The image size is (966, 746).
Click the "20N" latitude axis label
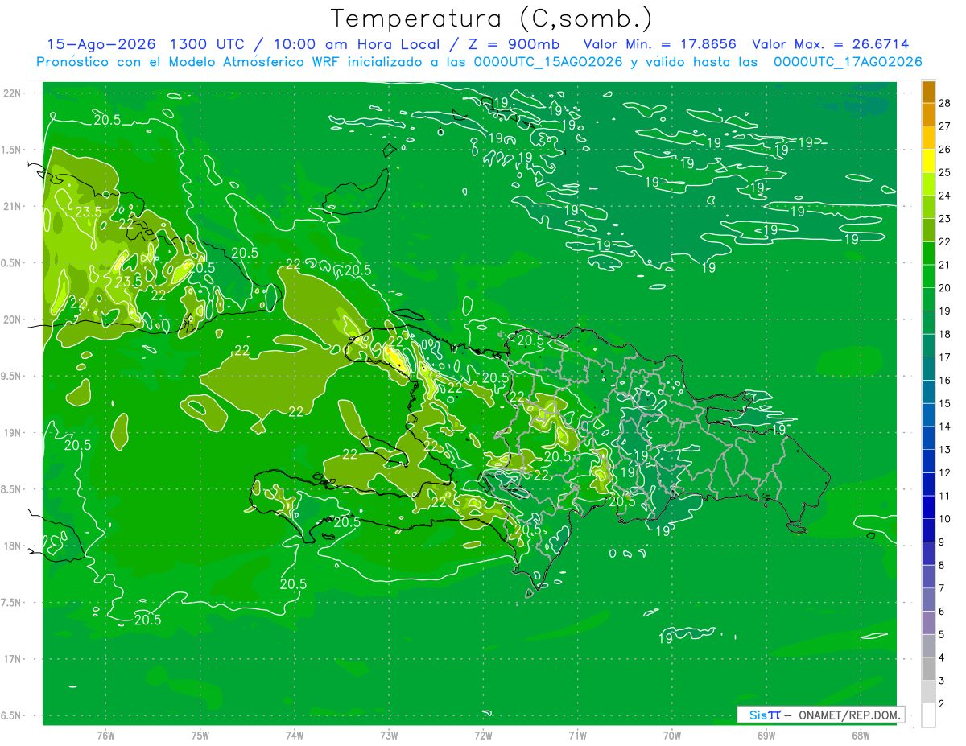(x=12, y=319)
